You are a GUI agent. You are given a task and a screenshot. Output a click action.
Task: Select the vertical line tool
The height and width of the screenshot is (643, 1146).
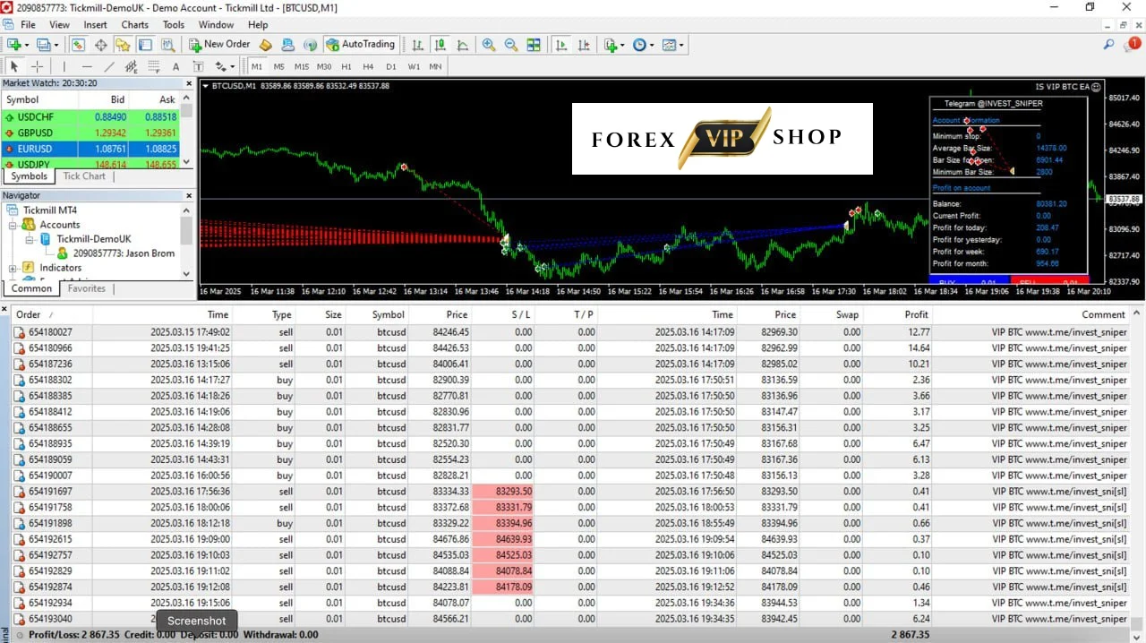click(x=64, y=66)
